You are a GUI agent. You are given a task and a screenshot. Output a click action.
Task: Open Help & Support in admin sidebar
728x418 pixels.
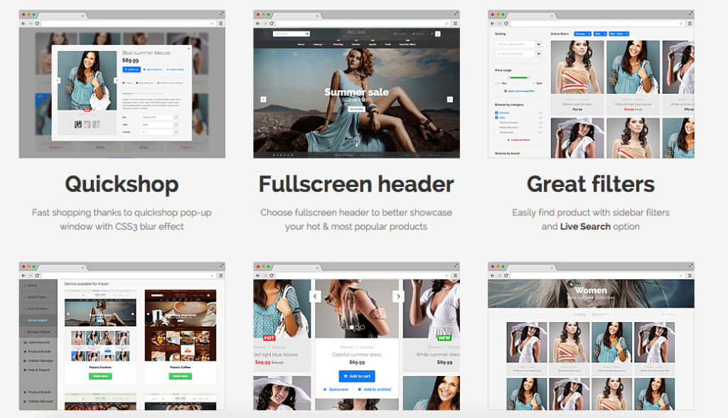[38, 370]
